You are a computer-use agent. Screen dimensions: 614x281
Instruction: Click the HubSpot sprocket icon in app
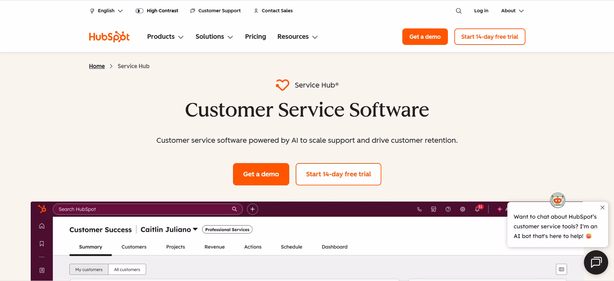point(42,209)
